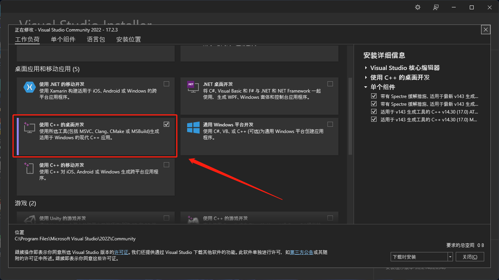Image resolution: width=499 pixels, height=280 pixels.
Task: Expand 使用 C++ 的桌面开发 details
Action: [x=366, y=77]
